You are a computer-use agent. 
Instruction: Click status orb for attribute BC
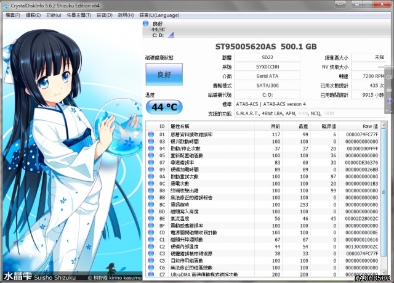click(151, 205)
